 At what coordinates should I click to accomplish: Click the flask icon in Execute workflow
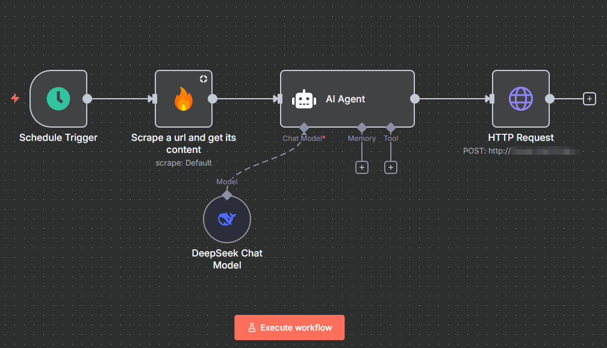coord(252,328)
